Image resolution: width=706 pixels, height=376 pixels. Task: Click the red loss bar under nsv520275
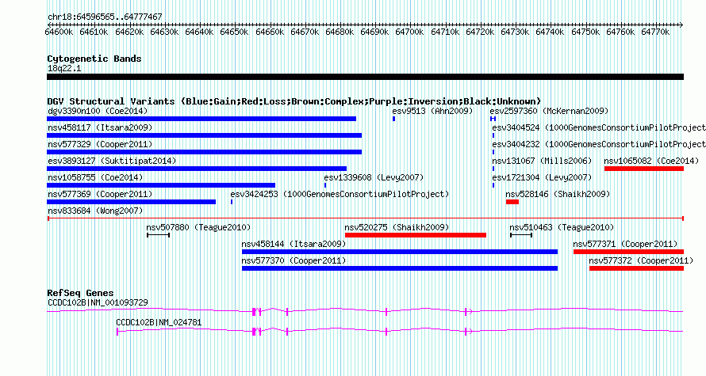point(416,235)
